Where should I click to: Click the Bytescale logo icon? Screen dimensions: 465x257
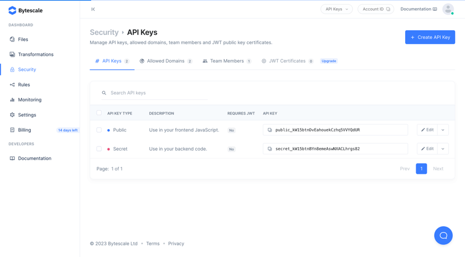[12, 10]
